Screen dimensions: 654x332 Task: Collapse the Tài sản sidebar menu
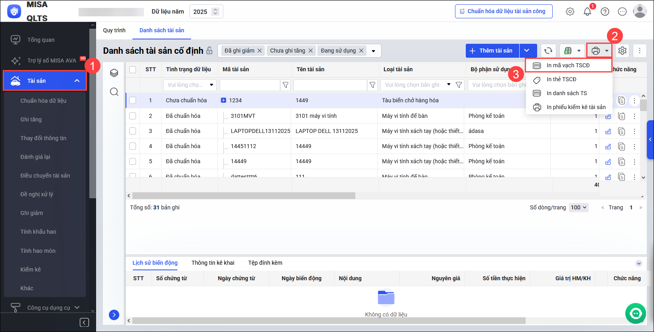tap(77, 81)
